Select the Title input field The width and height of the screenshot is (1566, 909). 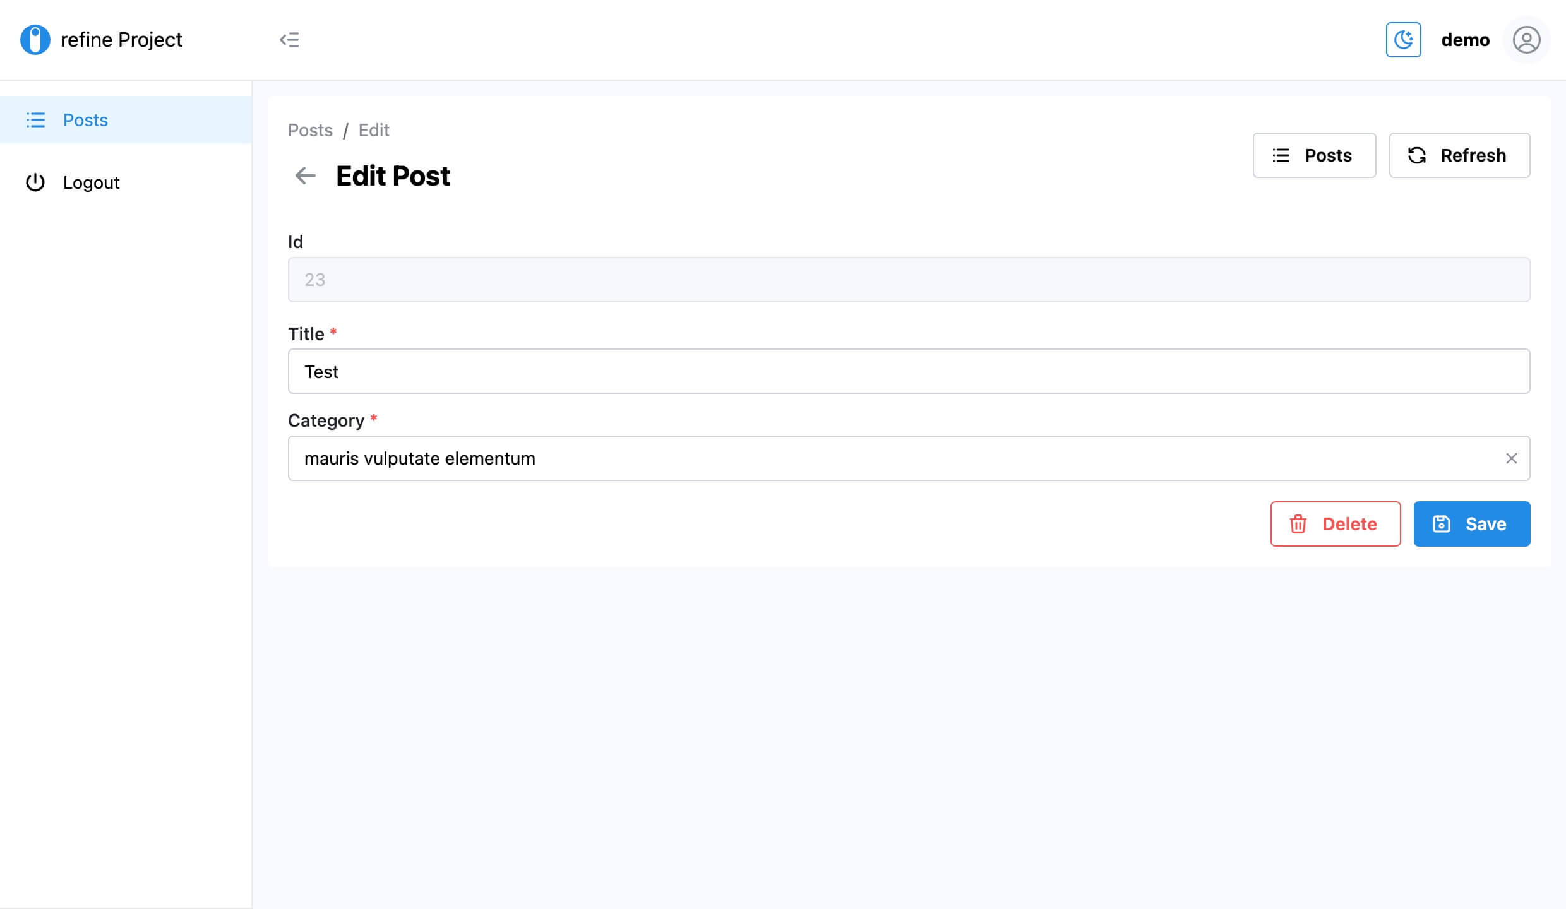tap(909, 371)
